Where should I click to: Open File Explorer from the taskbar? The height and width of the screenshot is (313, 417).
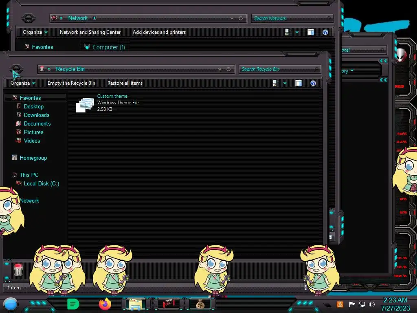click(x=135, y=304)
